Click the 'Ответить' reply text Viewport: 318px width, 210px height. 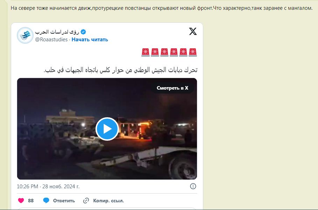(64, 201)
